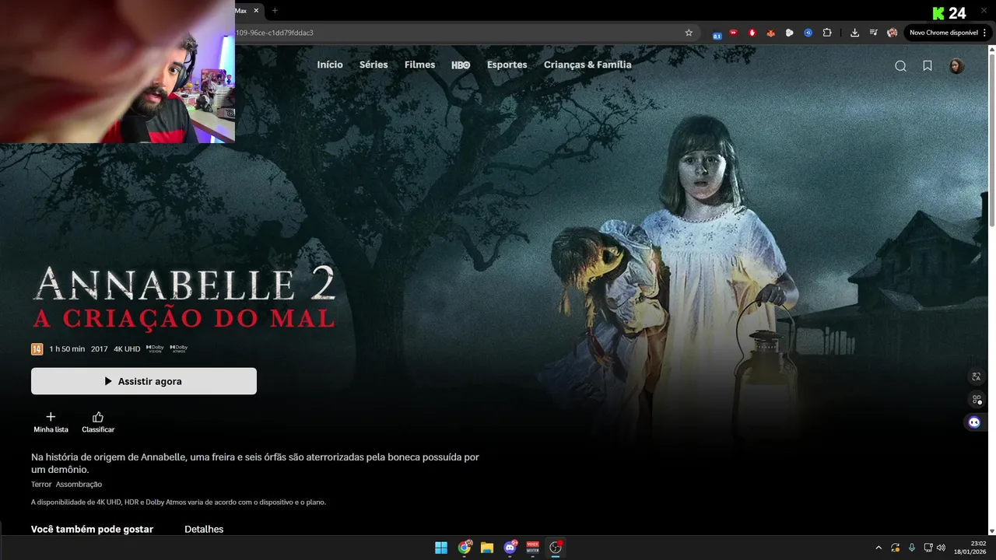
Task: Open the Filmes navigation item
Action: click(x=419, y=65)
